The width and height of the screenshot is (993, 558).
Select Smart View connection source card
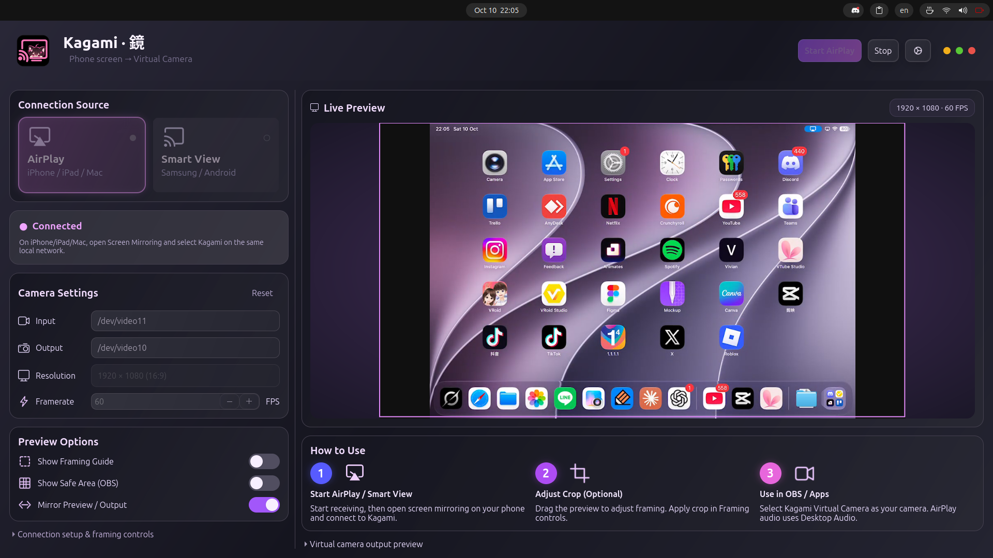point(216,155)
